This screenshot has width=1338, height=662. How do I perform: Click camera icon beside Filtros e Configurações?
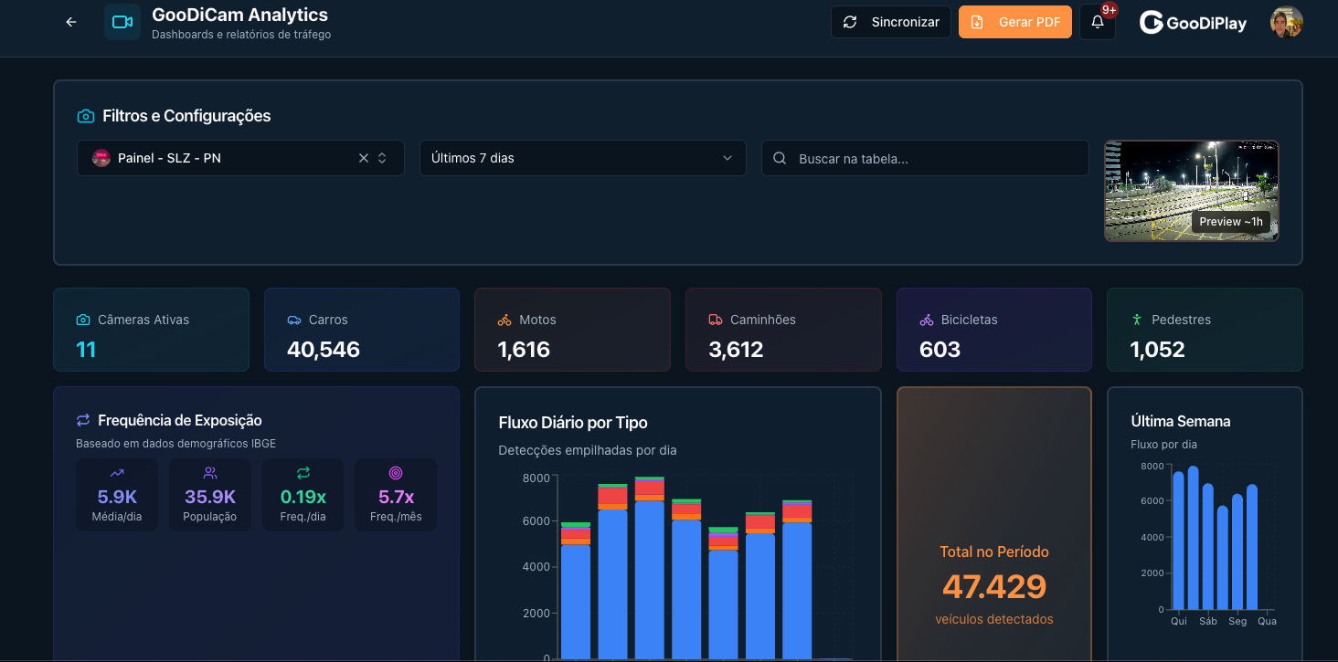[x=86, y=116]
